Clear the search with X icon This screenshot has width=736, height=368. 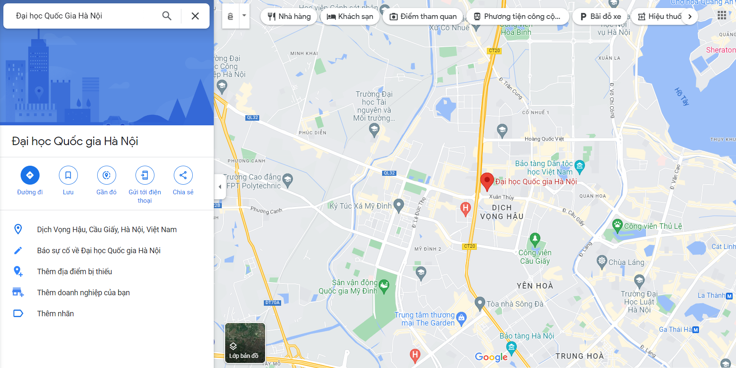click(x=195, y=16)
